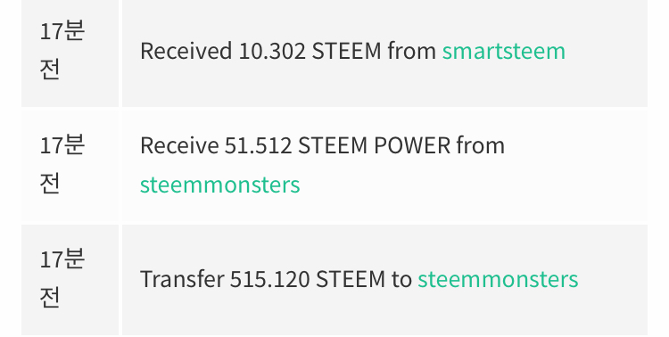Image resolution: width=669 pixels, height=337 pixels.
Task: Click the POWER word in second row
Action: tap(412, 145)
